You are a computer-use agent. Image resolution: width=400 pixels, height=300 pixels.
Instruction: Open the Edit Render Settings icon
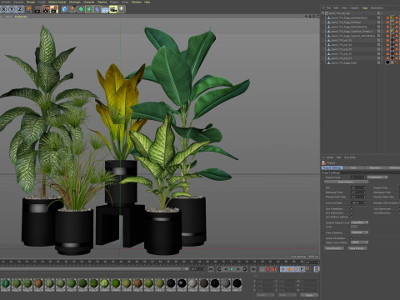tap(54, 9)
